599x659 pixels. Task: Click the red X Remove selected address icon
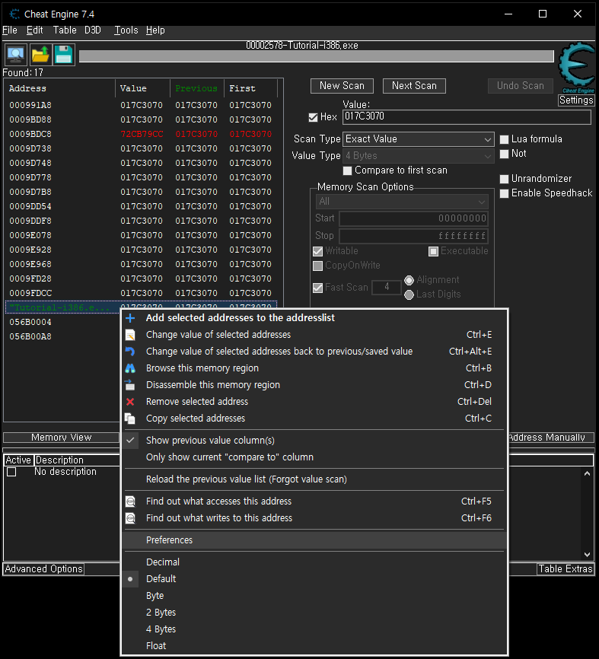[x=130, y=402]
